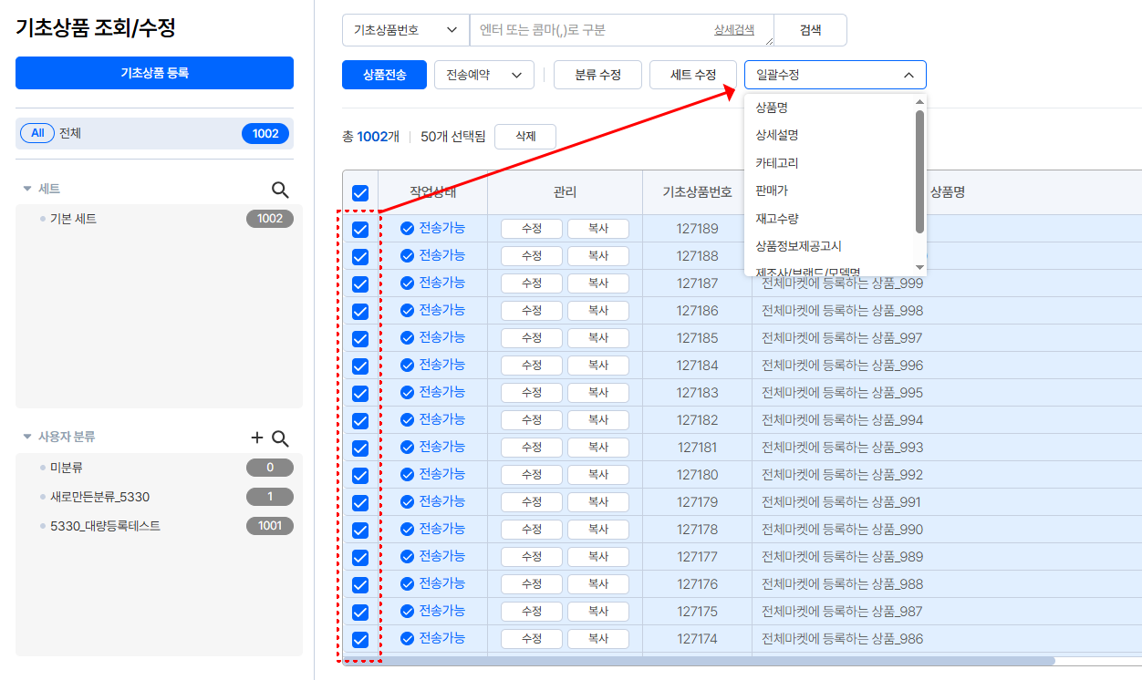Click the scroll-up arrow in the 일괄수정 list
Image resolution: width=1142 pixels, height=680 pixels.
(x=919, y=102)
